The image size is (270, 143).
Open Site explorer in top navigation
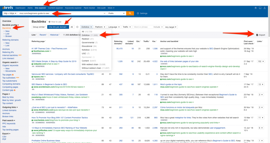40,8
